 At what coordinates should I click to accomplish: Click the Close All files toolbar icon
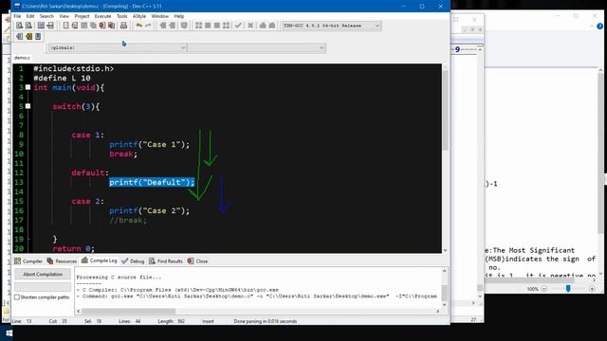pos(112,26)
